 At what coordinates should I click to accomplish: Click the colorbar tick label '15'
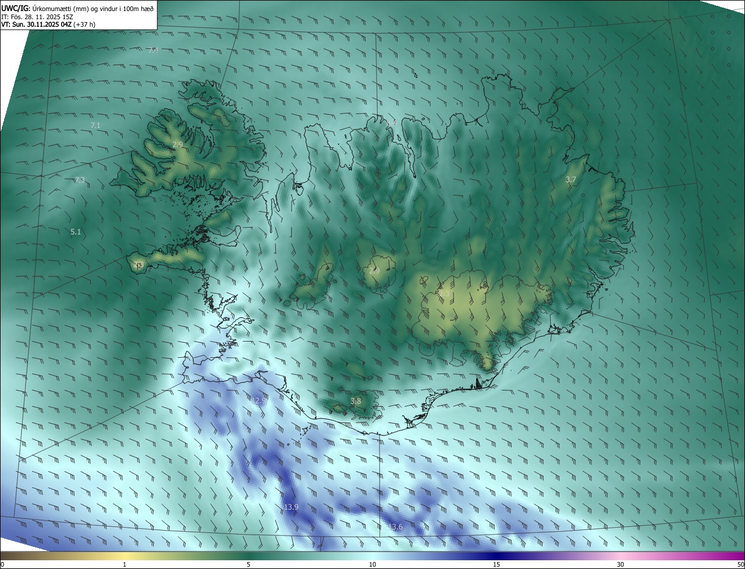pyautogui.click(x=496, y=564)
